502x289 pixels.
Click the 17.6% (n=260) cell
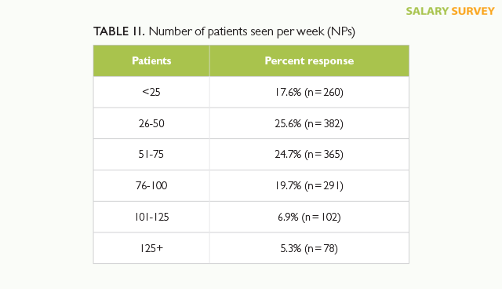pyautogui.click(x=309, y=92)
